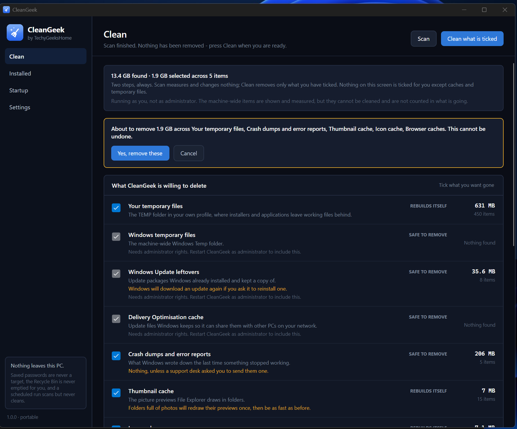The height and width of the screenshot is (429, 517).
Task: Click 'Tick what you want gone' text
Action: [x=466, y=185]
